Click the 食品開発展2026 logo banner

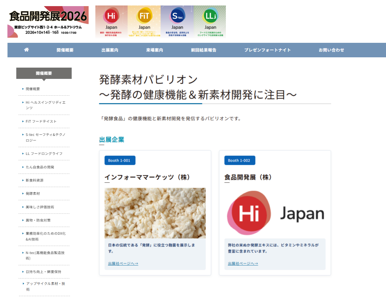tap(48, 22)
